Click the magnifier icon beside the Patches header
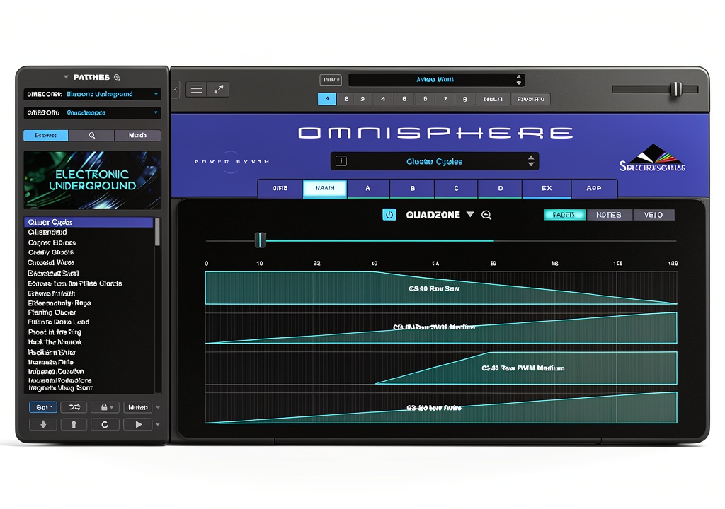725x509 pixels. pyautogui.click(x=117, y=77)
